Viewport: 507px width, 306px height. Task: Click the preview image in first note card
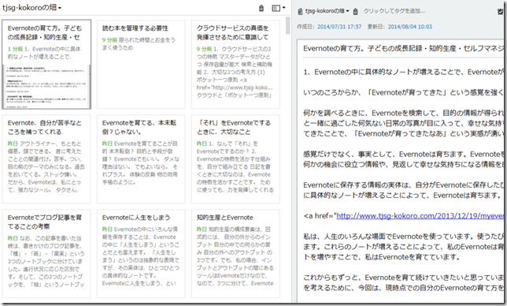click(46, 86)
